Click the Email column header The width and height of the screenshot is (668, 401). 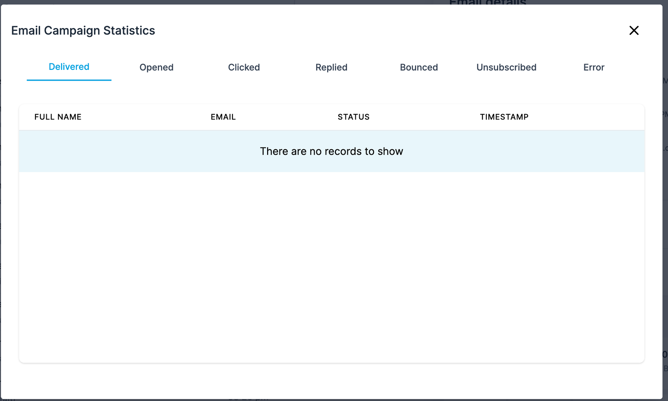[223, 117]
